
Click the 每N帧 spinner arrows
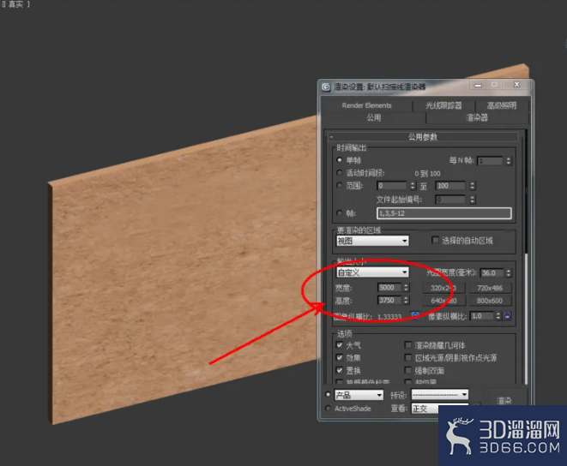coord(509,161)
